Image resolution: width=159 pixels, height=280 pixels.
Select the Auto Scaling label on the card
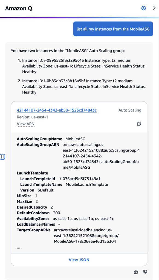[x=130, y=110]
